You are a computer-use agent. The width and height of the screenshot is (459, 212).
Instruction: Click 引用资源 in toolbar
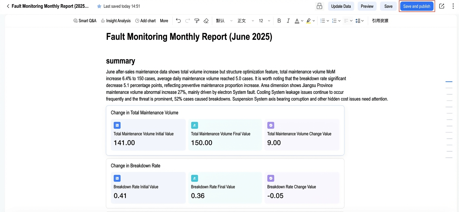click(380, 21)
